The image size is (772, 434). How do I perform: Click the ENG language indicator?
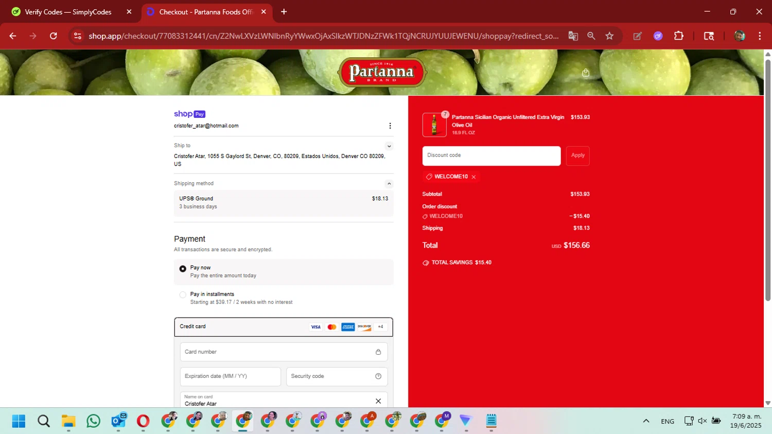668,421
